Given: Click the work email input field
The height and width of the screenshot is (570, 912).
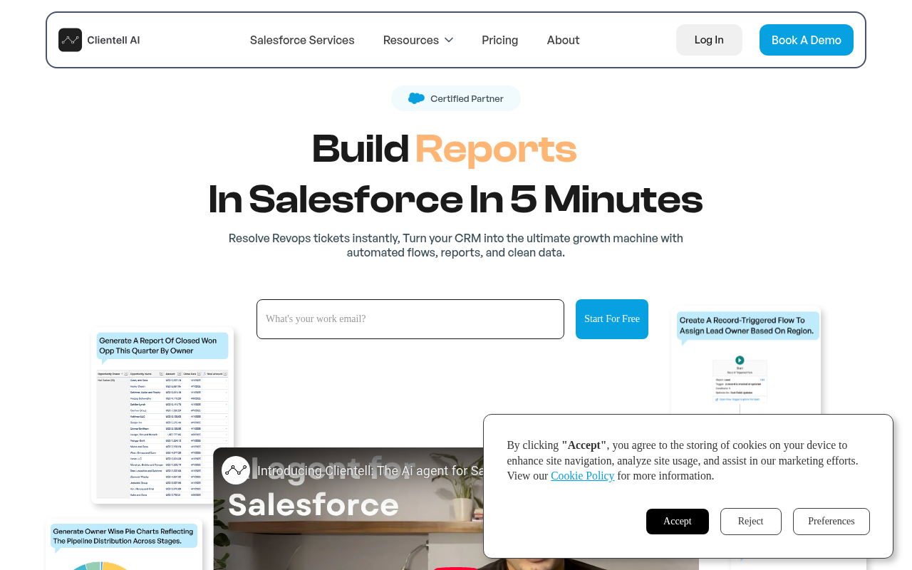Looking at the screenshot, I should (x=410, y=319).
